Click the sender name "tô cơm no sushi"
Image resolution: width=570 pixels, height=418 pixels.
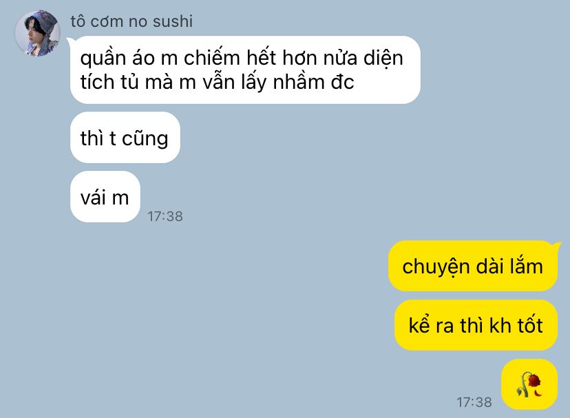(131, 21)
